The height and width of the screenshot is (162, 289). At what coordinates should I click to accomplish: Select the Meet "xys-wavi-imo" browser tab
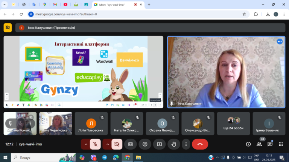pos(118,4)
